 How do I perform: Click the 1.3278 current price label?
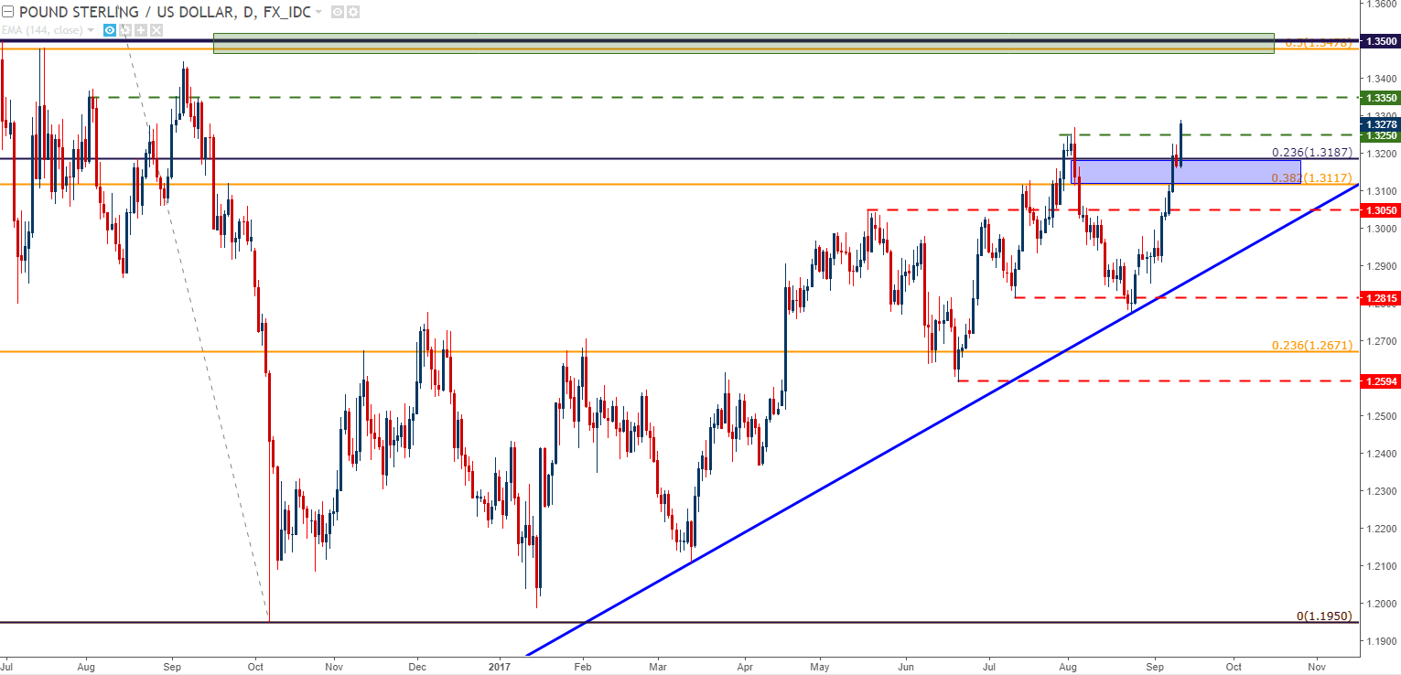(1379, 123)
